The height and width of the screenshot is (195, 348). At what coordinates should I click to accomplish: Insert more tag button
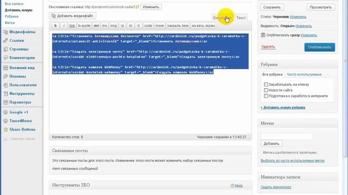pyautogui.click(x=159, y=25)
